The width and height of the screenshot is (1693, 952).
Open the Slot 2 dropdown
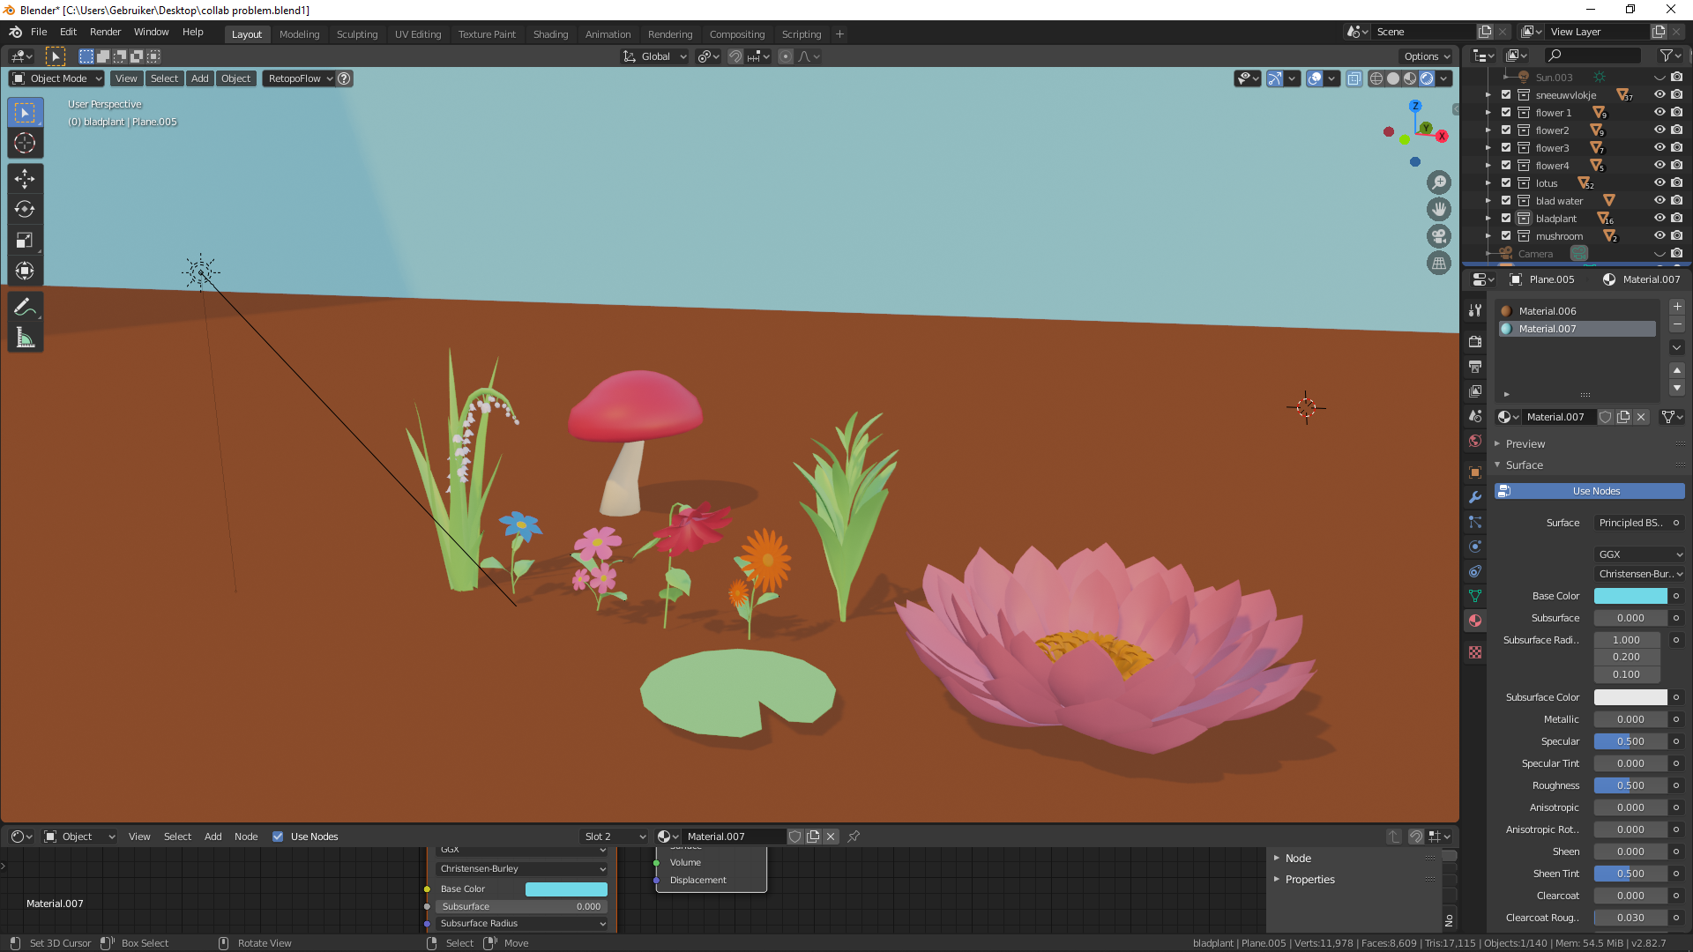pyautogui.click(x=615, y=837)
